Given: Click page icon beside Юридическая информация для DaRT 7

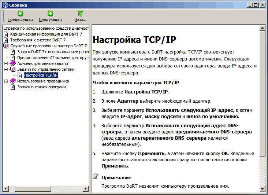Looking at the screenshot, I should point(6,34).
